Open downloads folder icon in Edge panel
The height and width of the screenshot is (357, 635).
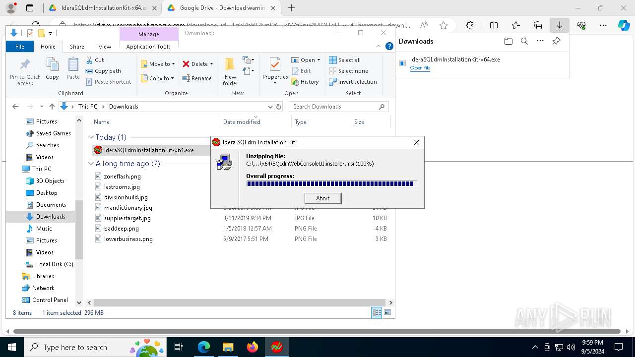(508, 41)
